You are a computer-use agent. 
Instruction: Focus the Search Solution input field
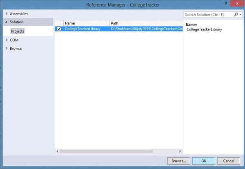[208, 15]
